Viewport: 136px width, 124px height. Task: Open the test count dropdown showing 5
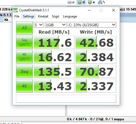click(39, 25)
